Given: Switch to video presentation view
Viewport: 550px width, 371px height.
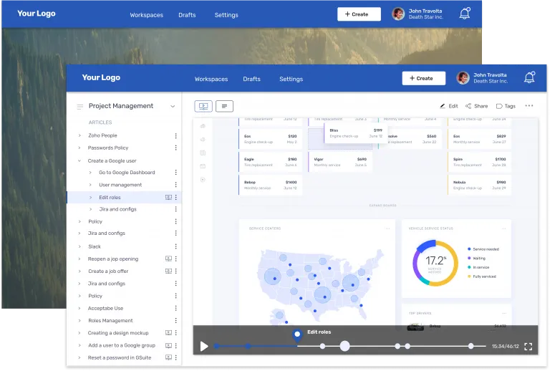Looking at the screenshot, I should point(203,106).
